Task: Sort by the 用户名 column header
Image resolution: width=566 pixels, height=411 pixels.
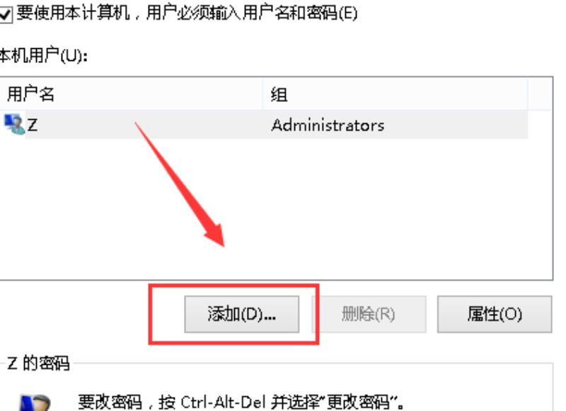Action: tap(131, 94)
